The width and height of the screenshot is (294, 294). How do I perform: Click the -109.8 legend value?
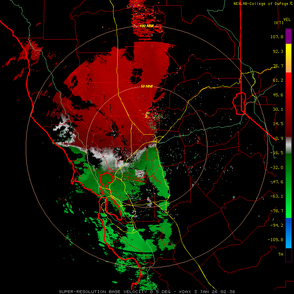[275, 240]
